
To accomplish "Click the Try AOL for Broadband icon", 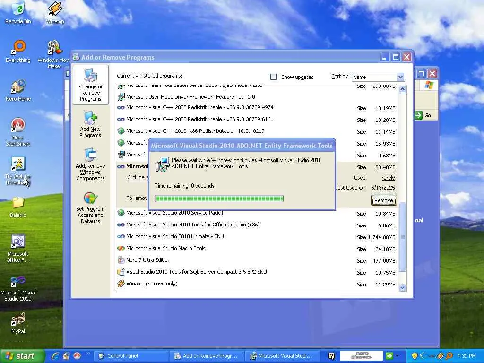I will [x=18, y=171].
